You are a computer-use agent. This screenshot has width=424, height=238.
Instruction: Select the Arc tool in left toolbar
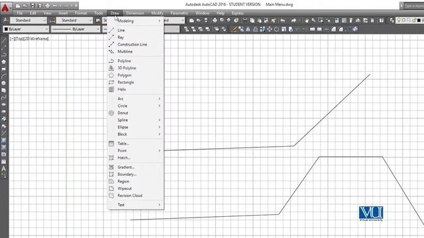(x=3, y=76)
